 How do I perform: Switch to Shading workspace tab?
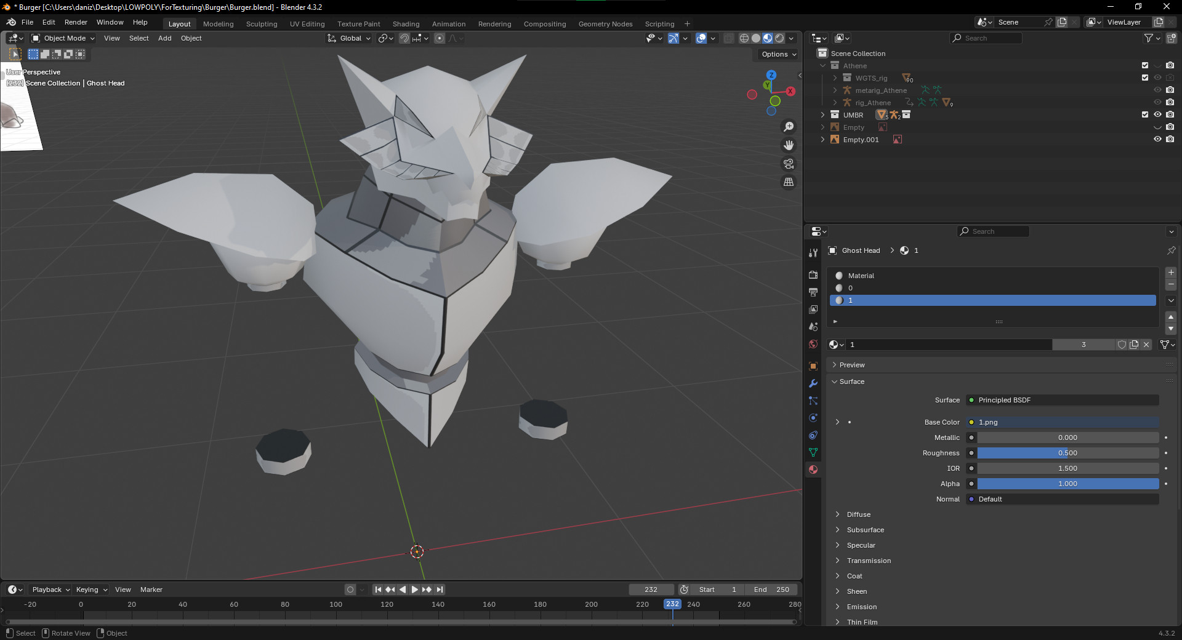tap(406, 24)
